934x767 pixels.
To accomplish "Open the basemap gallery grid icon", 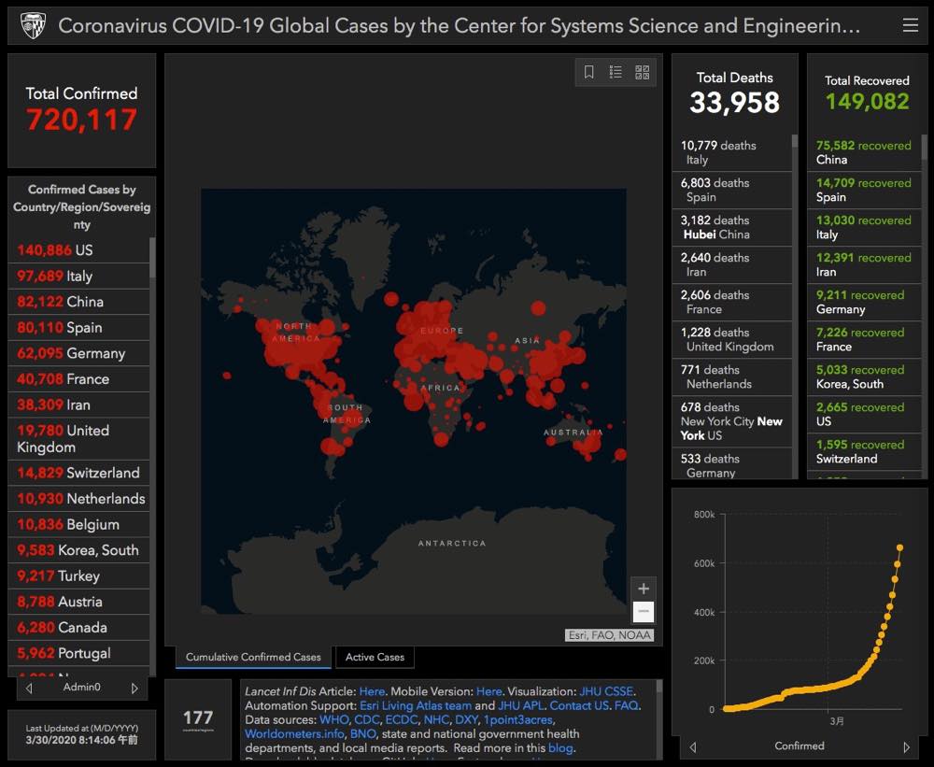I will coord(643,72).
